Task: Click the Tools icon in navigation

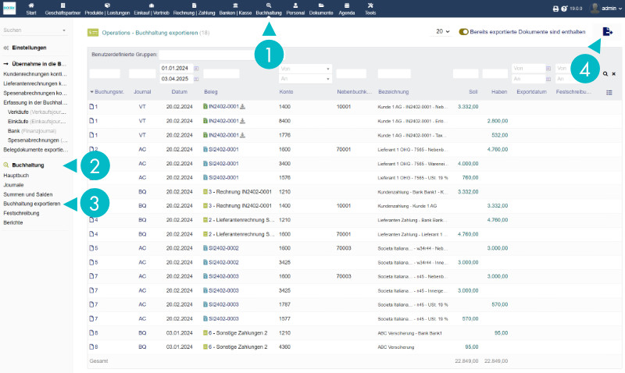Action: pos(370,9)
